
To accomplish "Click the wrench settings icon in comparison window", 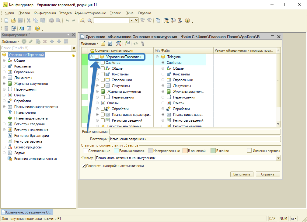I will coord(142,43).
